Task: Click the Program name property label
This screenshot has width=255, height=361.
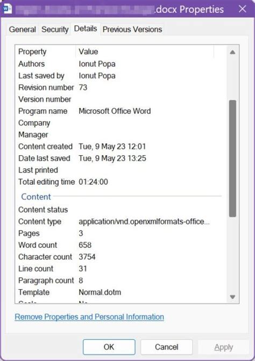Action: point(42,111)
